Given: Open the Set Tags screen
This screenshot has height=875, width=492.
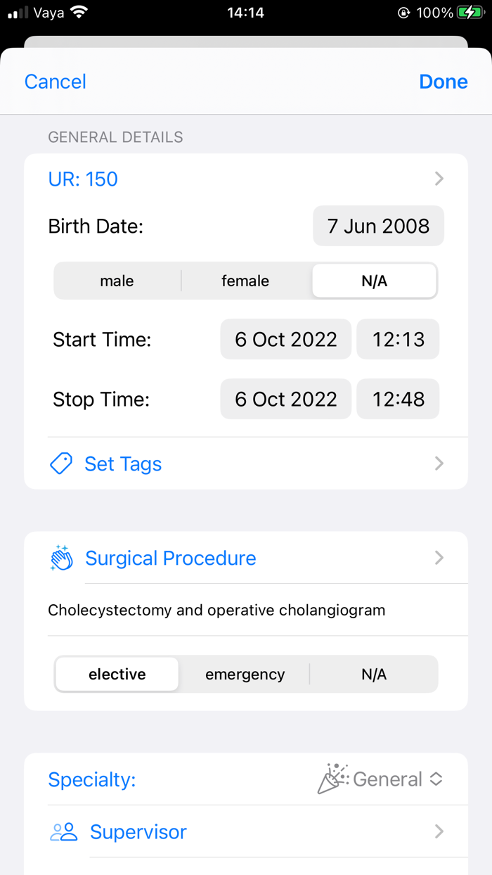Looking at the screenshot, I should (123, 464).
